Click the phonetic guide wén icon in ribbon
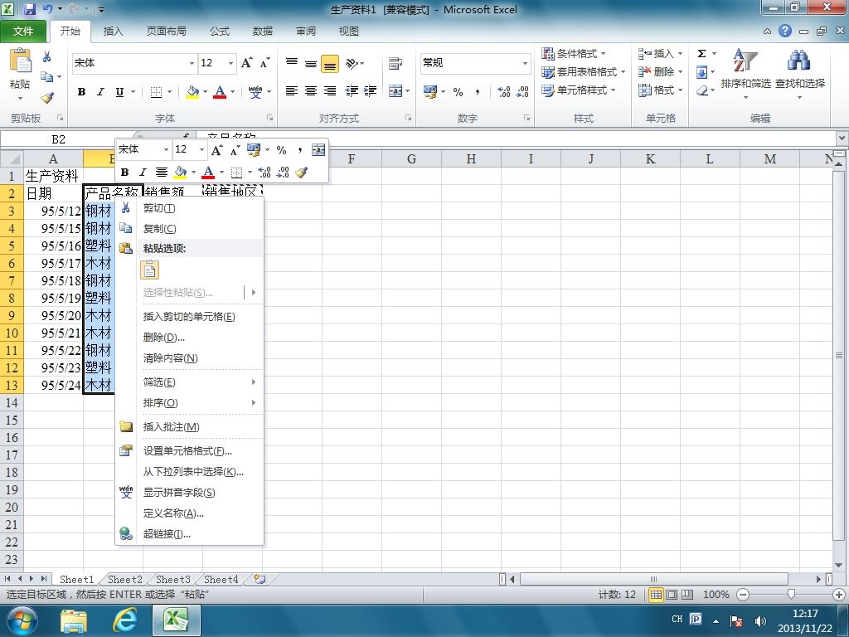The width and height of the screenshot is (849, 637). (x=255, y=91)
